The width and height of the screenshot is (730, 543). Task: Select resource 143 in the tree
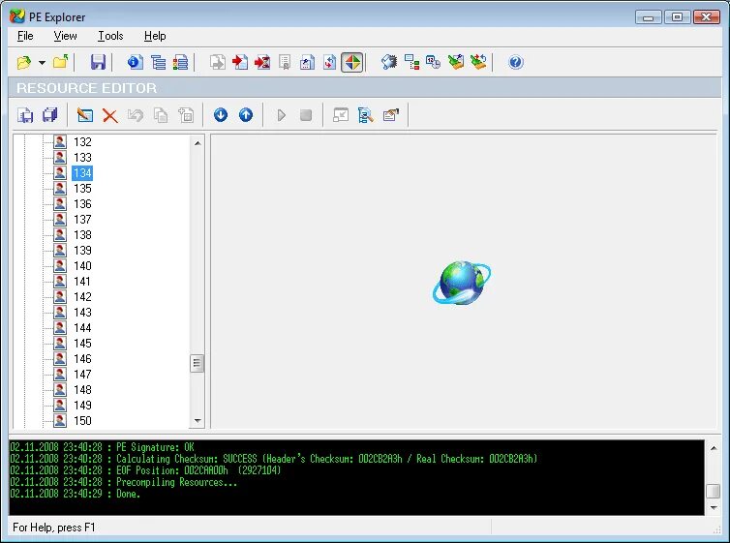(82, 313)
